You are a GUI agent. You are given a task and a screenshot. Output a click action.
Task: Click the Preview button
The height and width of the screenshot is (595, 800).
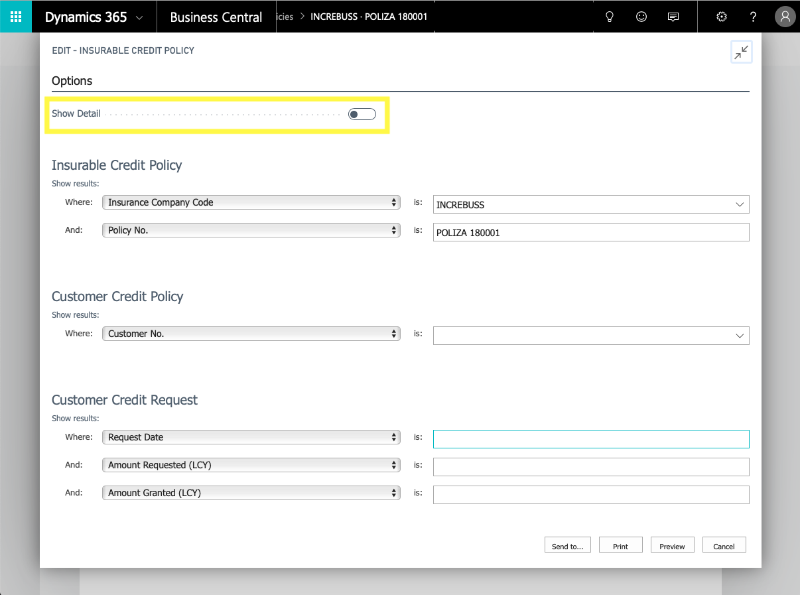(x=672, y=545)
